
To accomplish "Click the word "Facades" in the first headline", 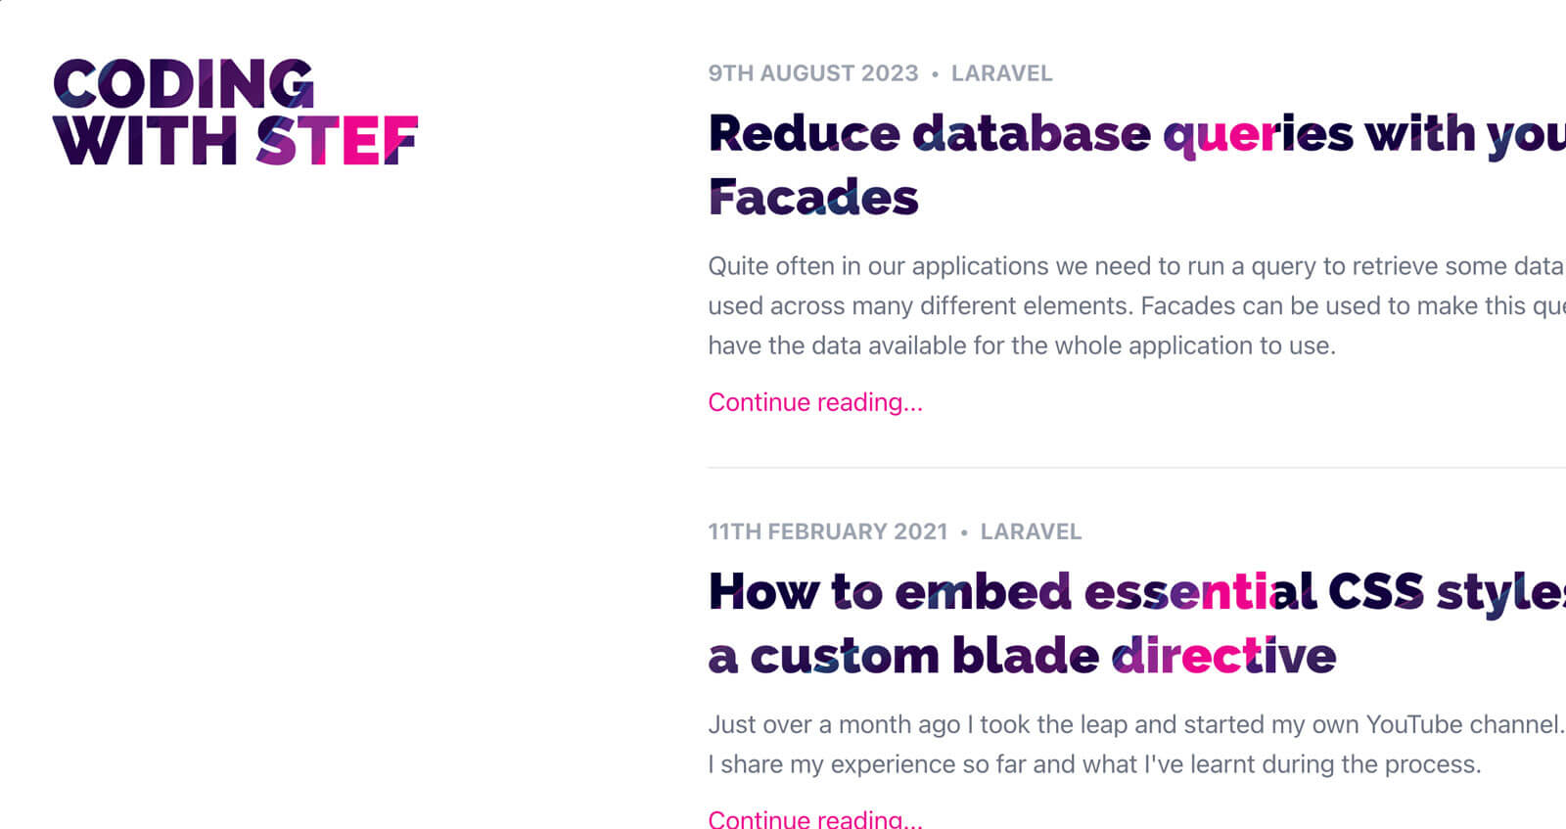I will tap(813, 198).
